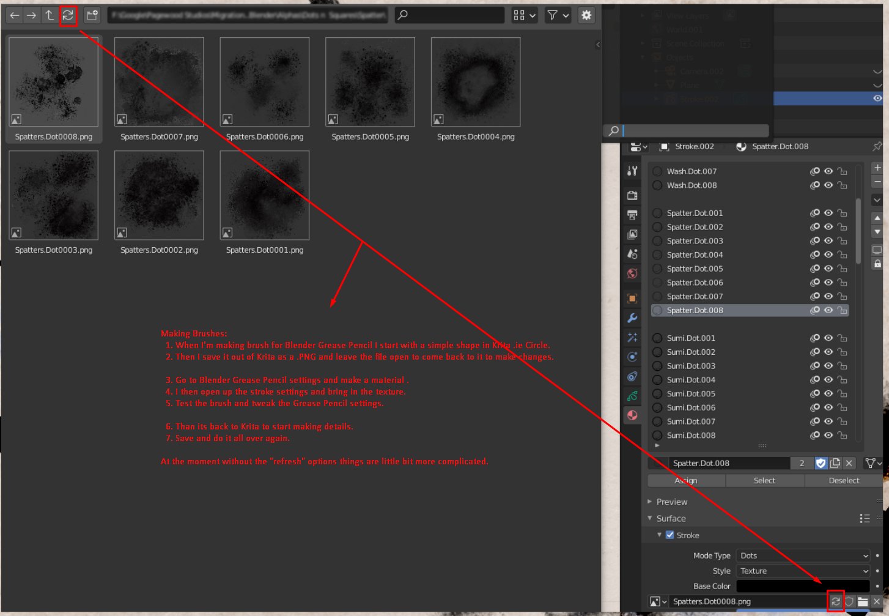Viewport: 889px width, 616px height.
Task: Open the file browser display mode dropdown
Action: [525, 15]
